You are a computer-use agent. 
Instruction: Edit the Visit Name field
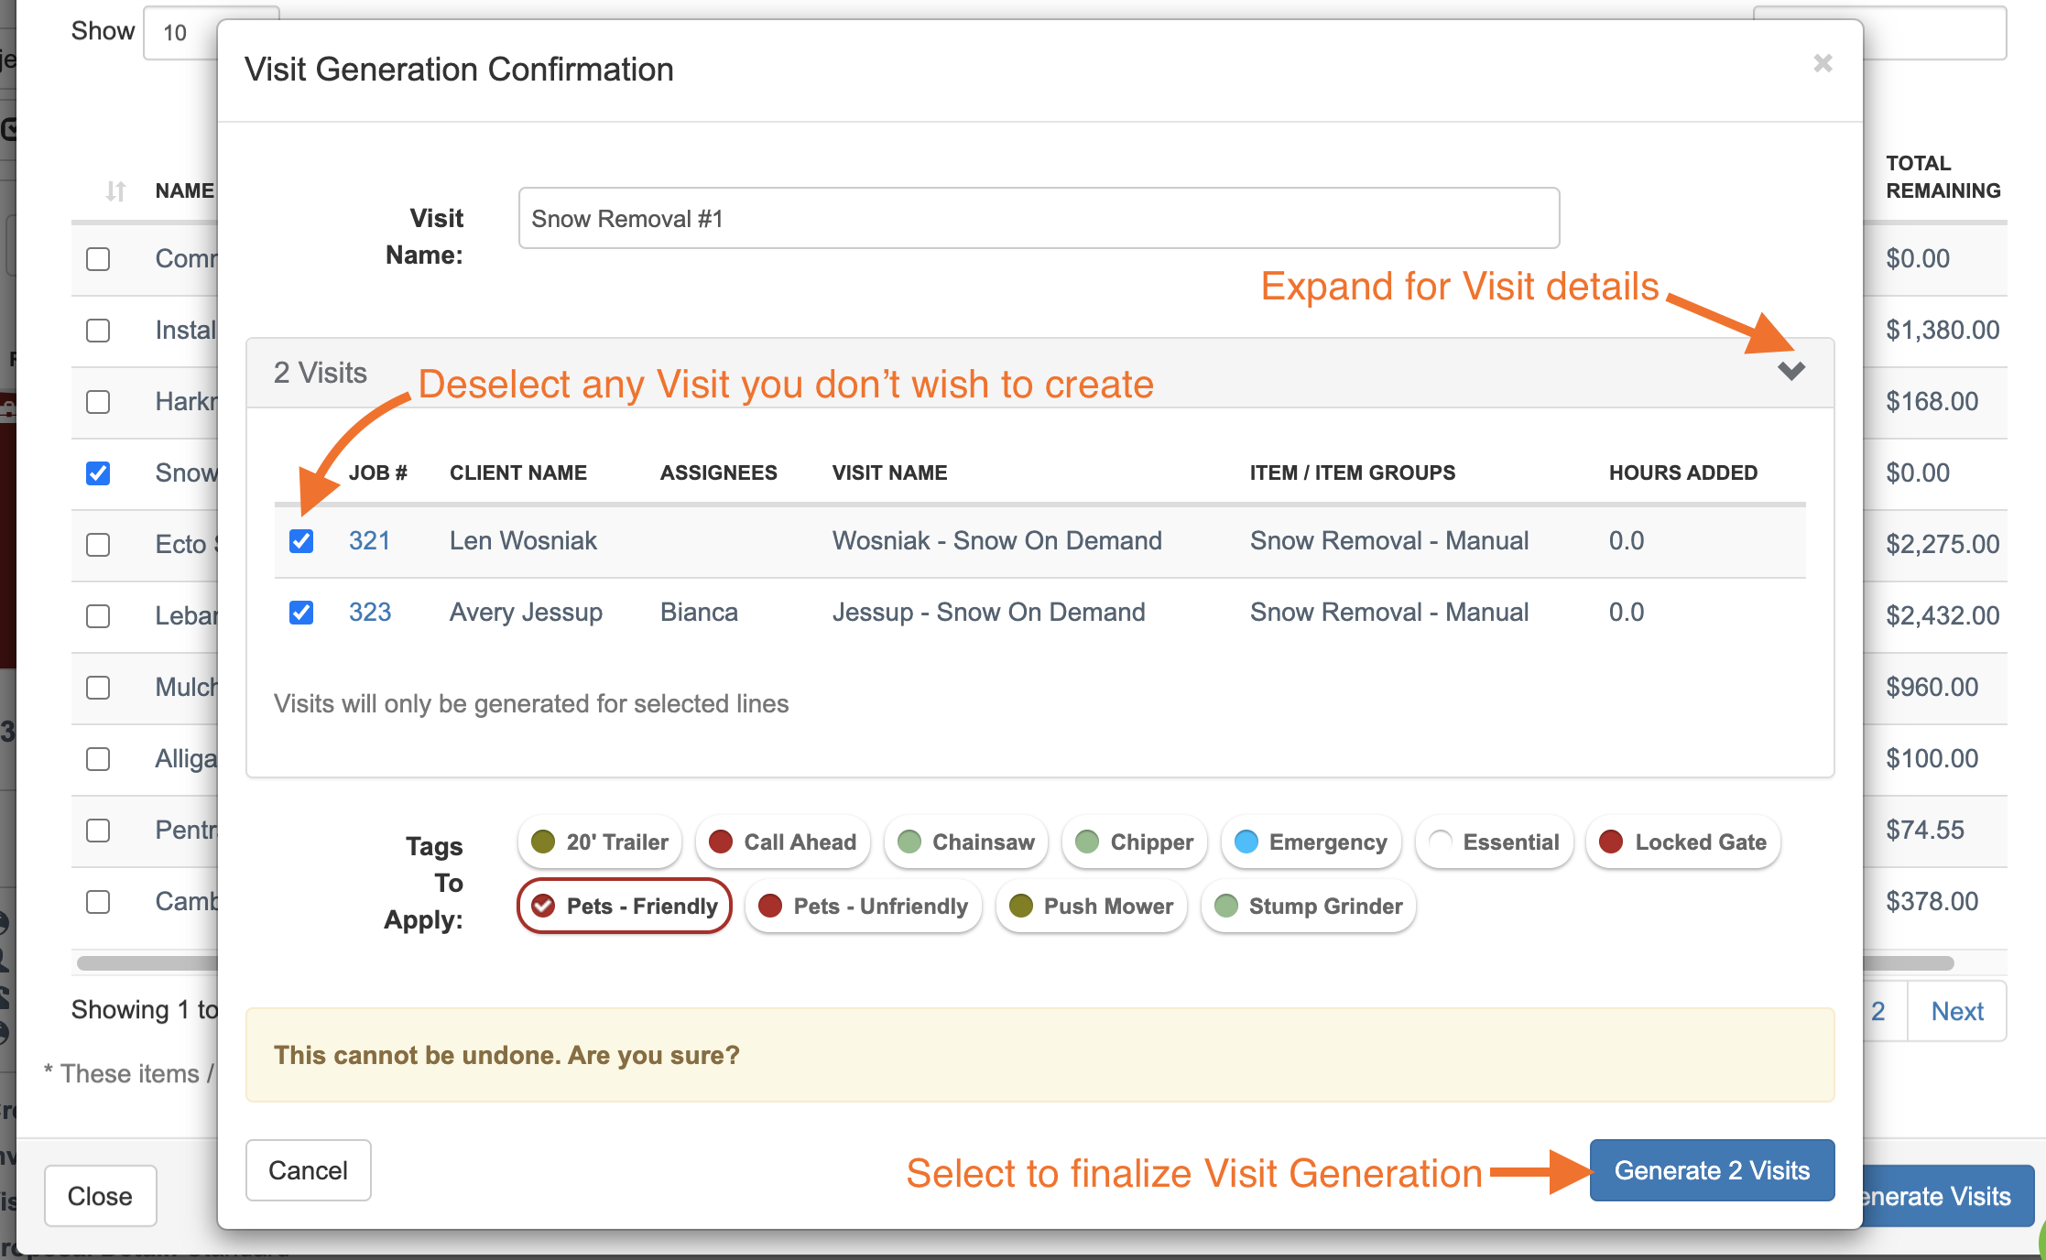pos(1039,219)
